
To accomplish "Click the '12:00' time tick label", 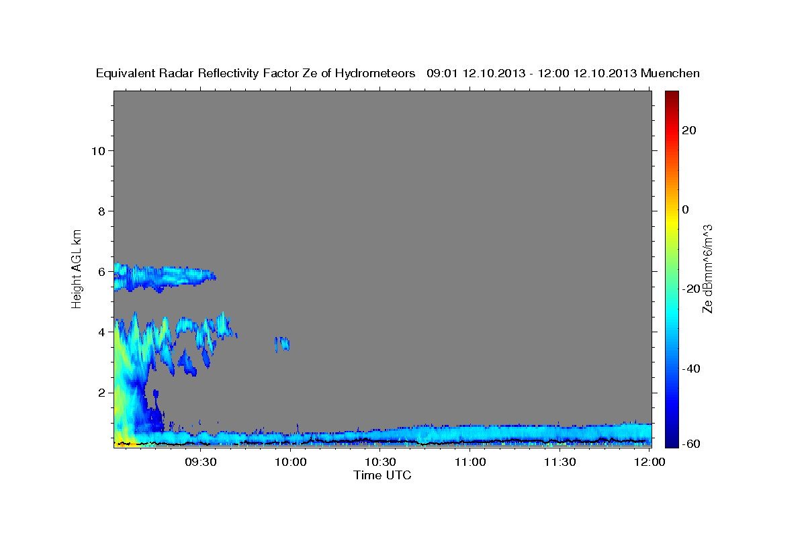I will coord(649,462).
